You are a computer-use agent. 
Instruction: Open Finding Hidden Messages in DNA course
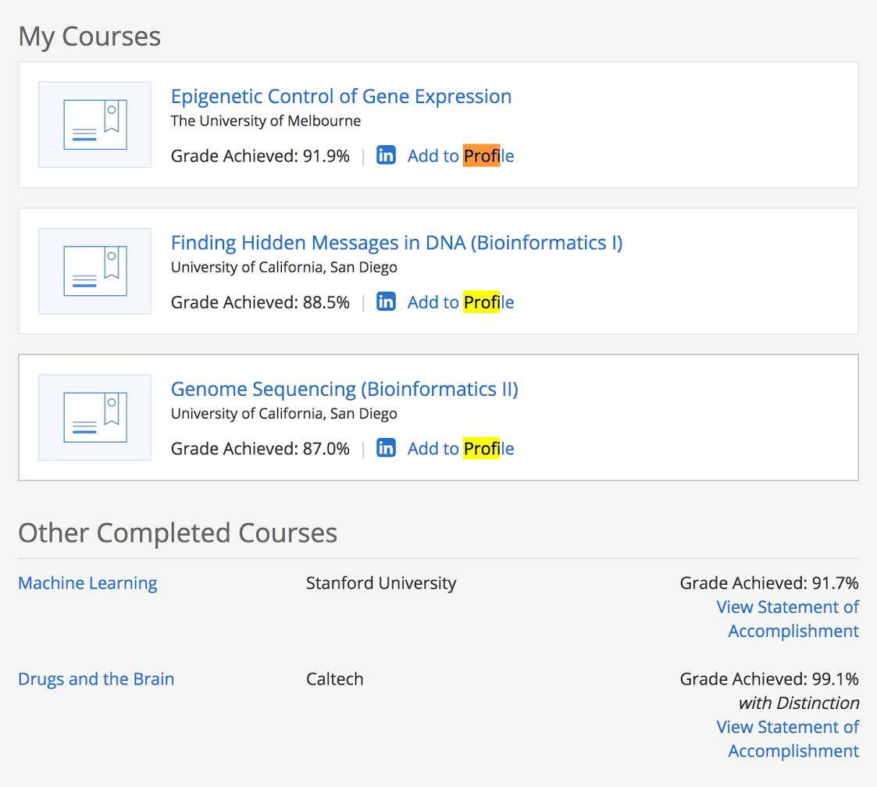point(397,243)
